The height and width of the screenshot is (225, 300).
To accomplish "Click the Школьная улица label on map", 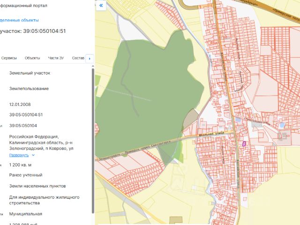I will (211, 134).
